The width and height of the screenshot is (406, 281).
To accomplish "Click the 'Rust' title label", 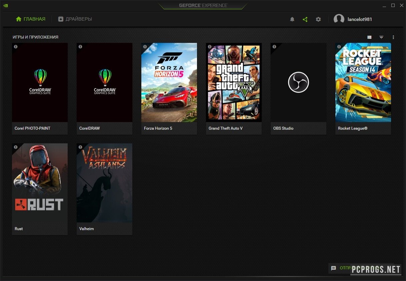I will 19,229.
